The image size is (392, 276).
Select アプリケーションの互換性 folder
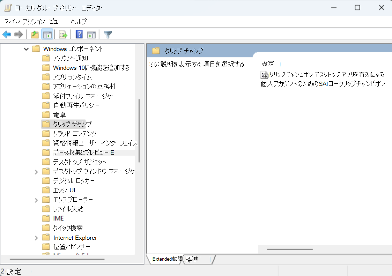tap(84, 87)
